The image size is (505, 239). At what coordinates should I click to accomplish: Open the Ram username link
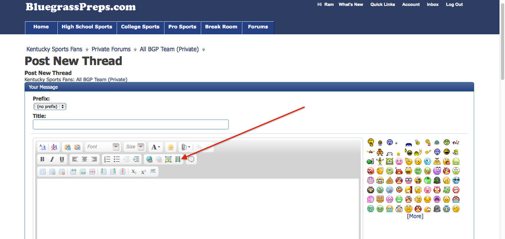[x=329, y=5]
